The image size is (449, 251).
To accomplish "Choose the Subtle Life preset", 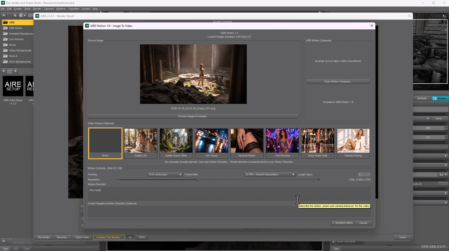I will [141, 143].
